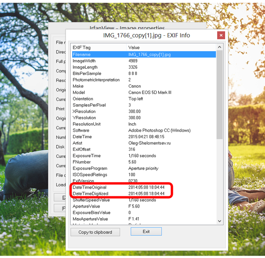Select the ImageLength row
Viewport: 265px width, 258px height.
tap(144, 67)
